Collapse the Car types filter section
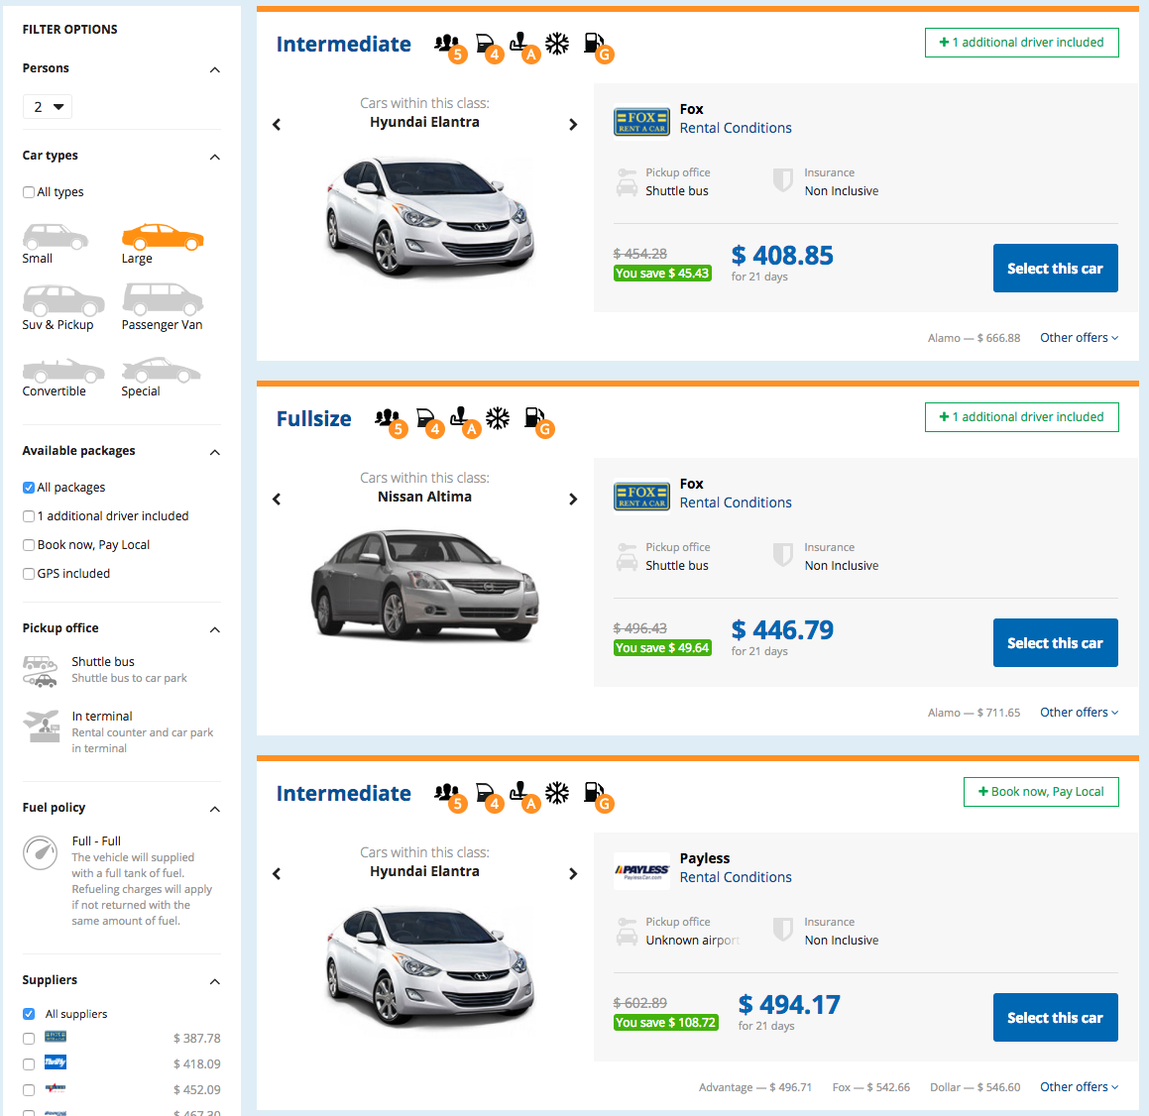The height and width of the screenshot is (1116, 1149). (215, 157)
